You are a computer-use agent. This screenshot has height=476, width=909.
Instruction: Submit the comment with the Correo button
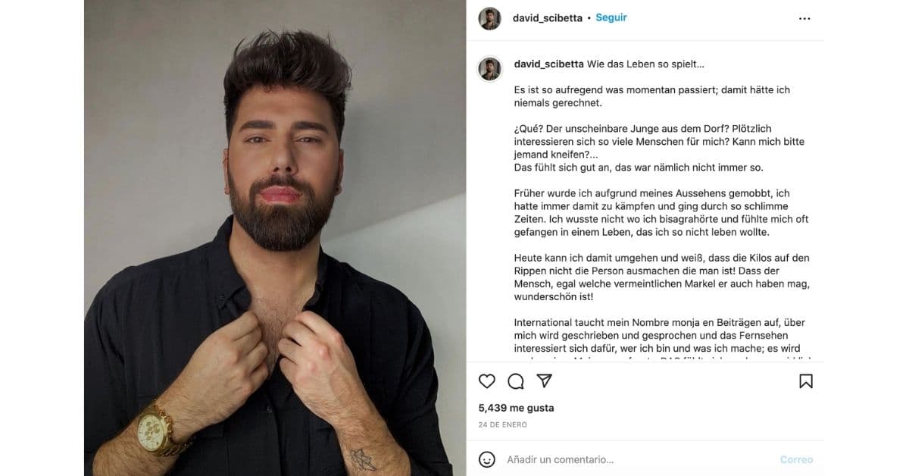[x=796, y=459]
